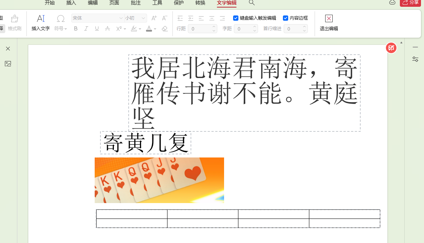Click the eraser clear-formatting icon
Viewport: 424px width, 243px height.
164,29
